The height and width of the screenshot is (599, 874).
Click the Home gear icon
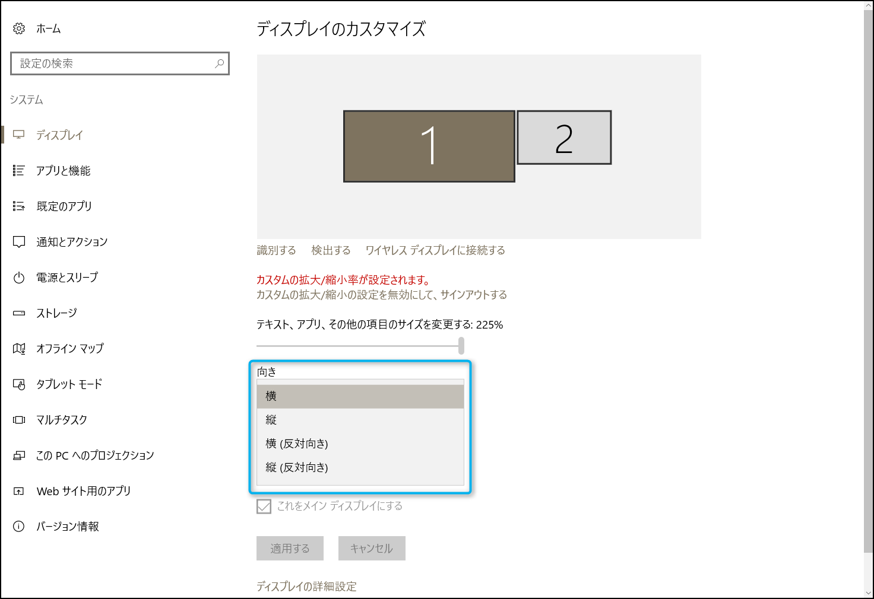(19, 28)
